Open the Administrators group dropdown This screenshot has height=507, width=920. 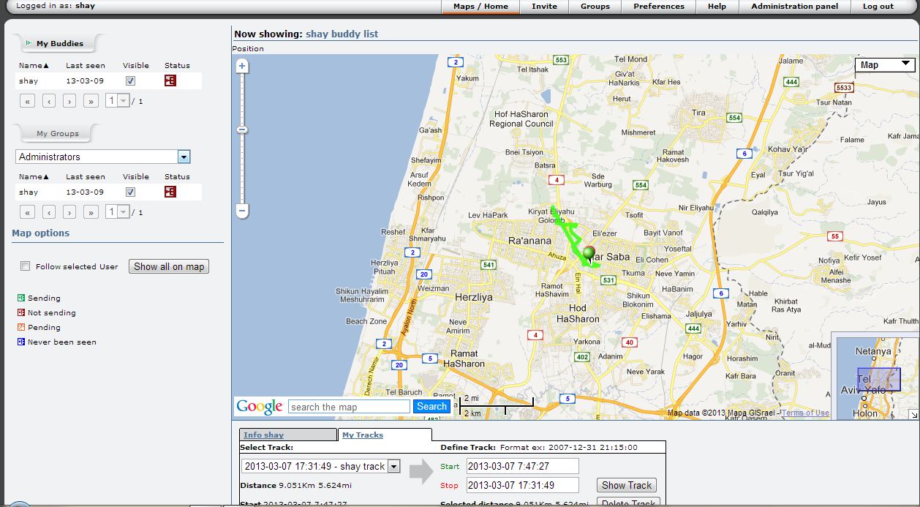(184, 157)
